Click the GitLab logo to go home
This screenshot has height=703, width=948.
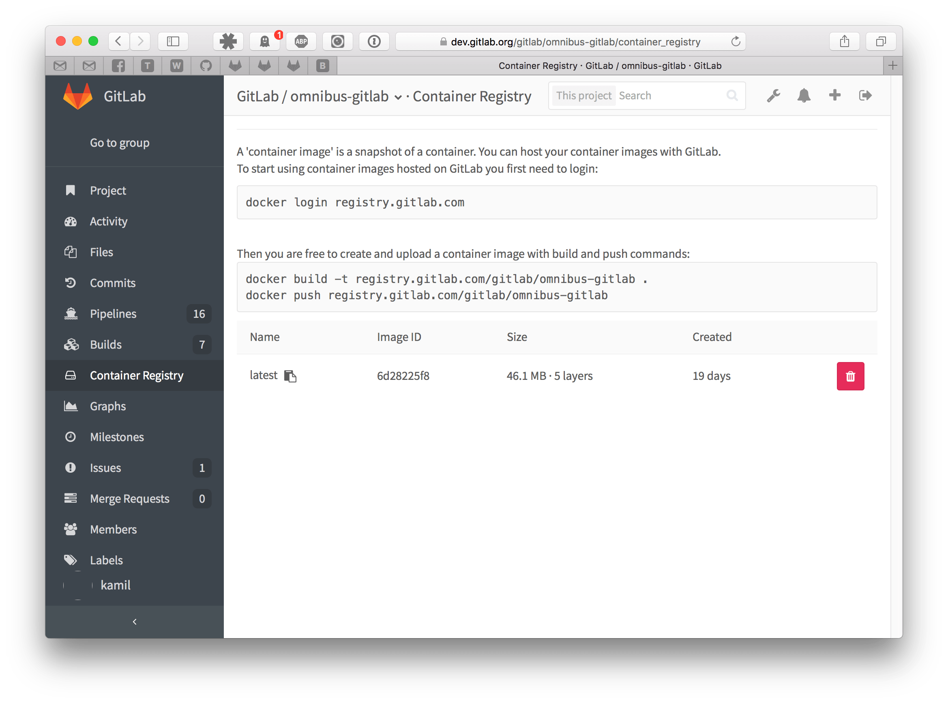pos(77,96)
